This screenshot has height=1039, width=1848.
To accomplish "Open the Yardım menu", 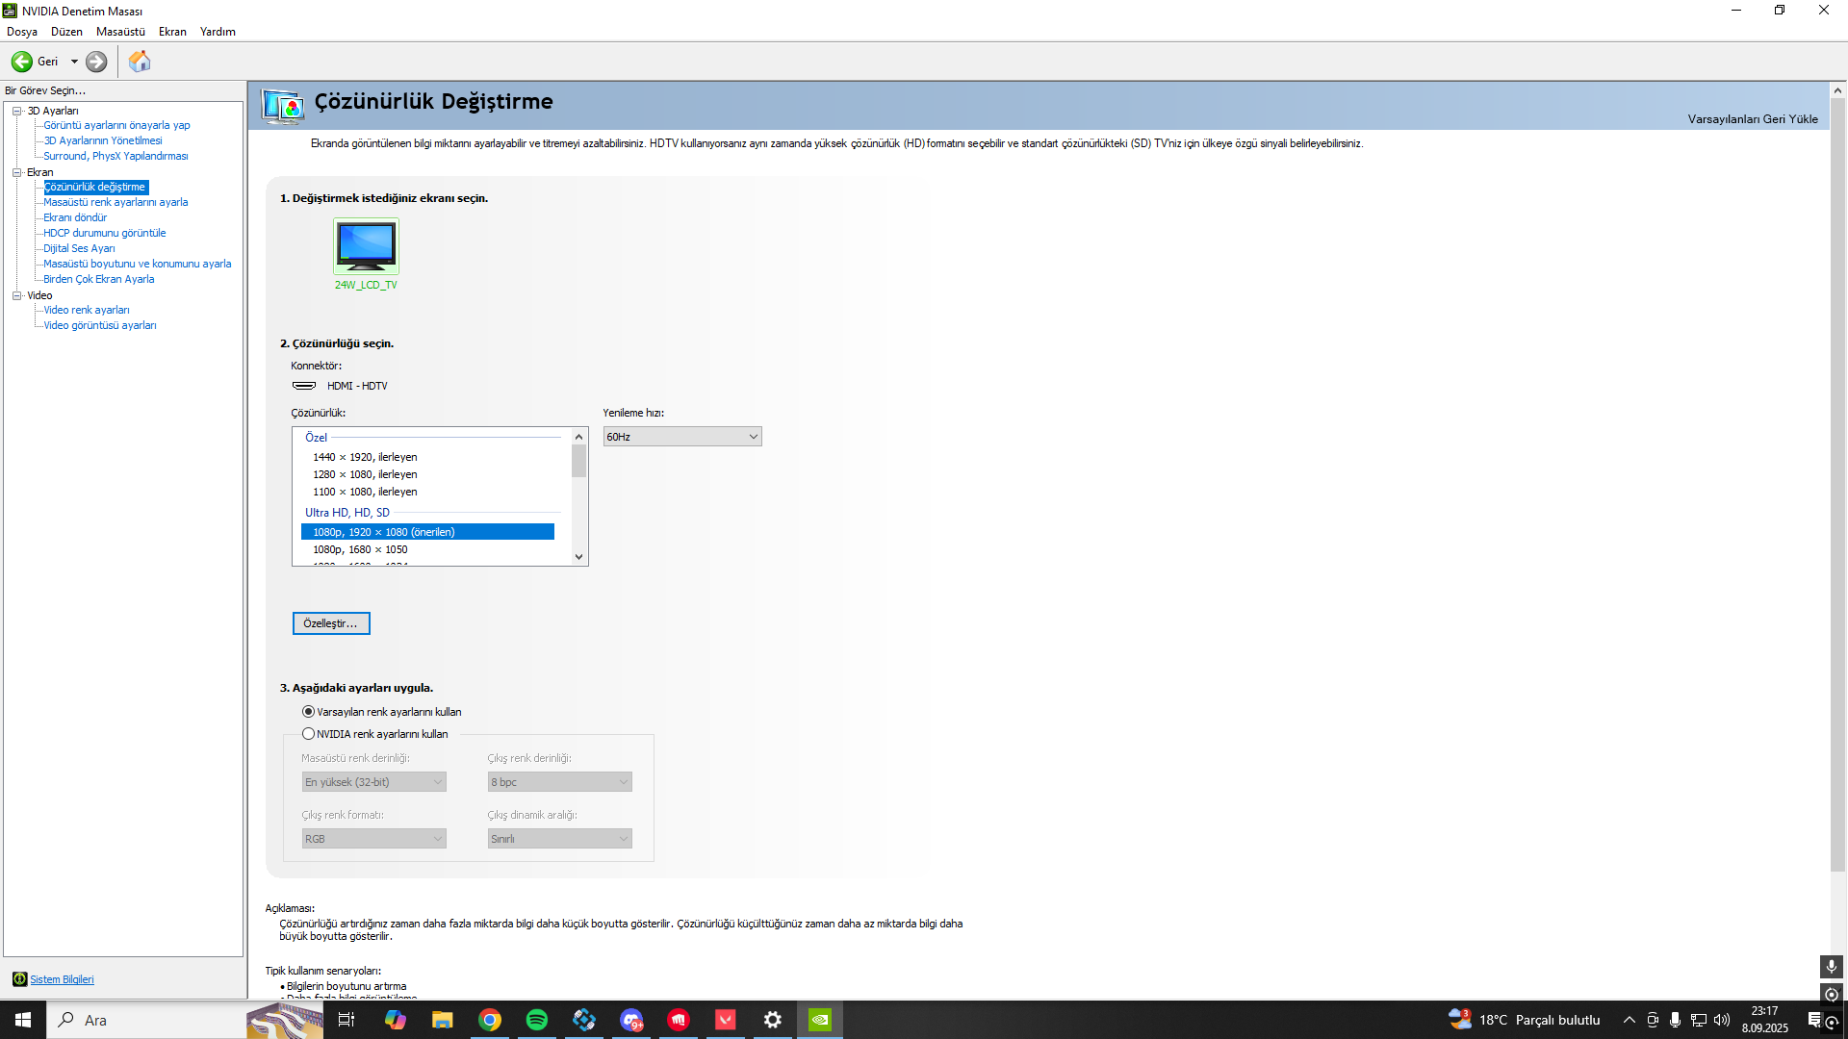I will 218,32.
